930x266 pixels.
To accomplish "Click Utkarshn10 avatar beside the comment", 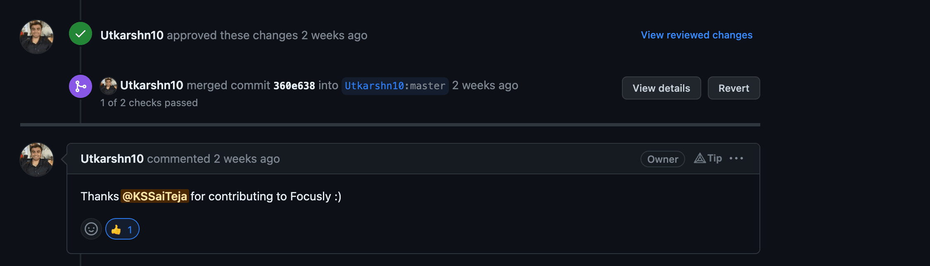I will (37, 159).
